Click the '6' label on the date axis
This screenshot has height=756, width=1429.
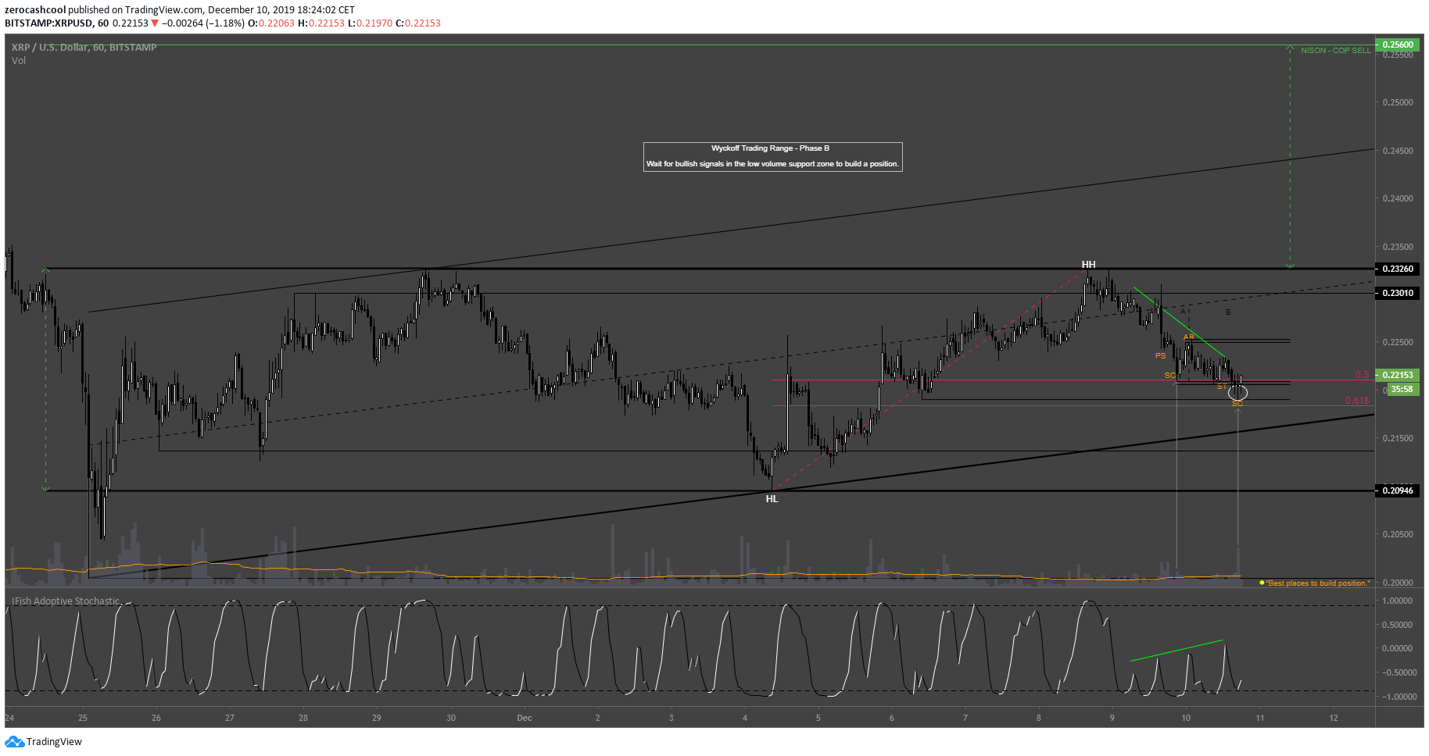point(892,718)
